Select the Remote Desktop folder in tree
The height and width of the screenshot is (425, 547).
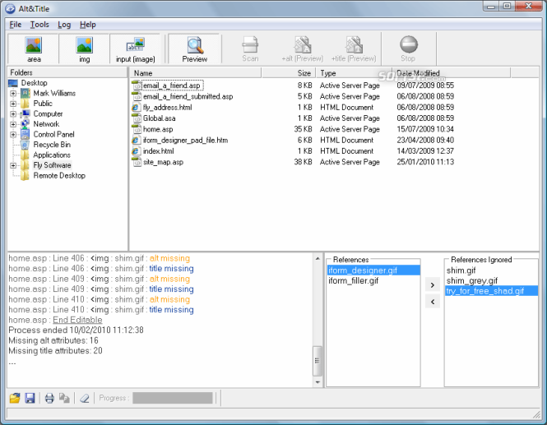pos(59,176)
